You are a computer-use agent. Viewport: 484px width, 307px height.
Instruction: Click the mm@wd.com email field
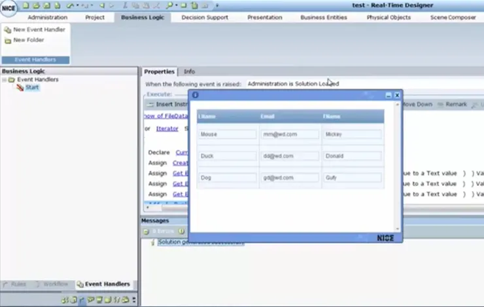pos(290,134)
